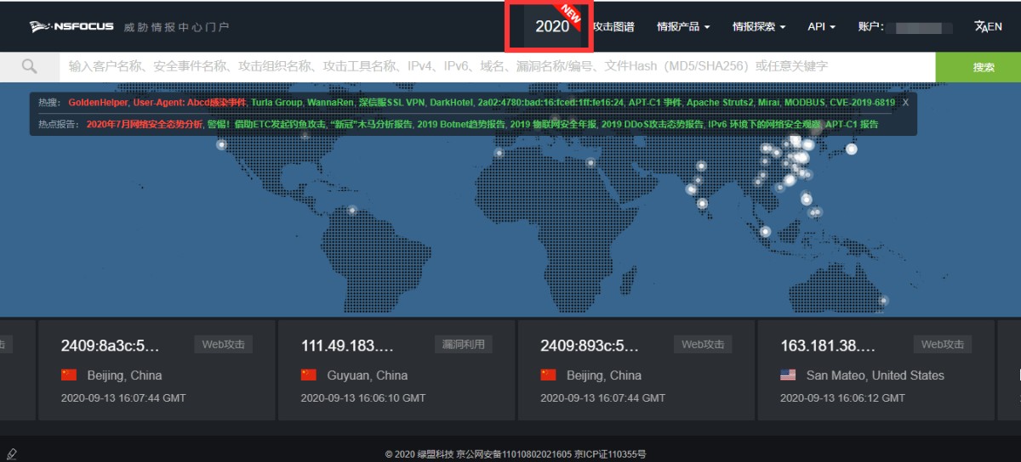This screenshot has width=1021, height=462.
Task: Expand the API dropdown menu
Action: point(821,26)
